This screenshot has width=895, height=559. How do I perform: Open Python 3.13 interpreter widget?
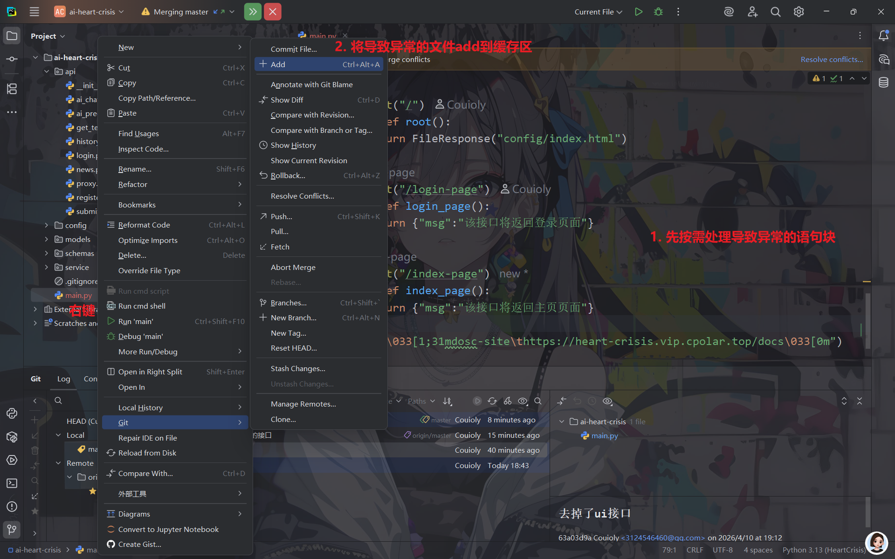[824, 550]
